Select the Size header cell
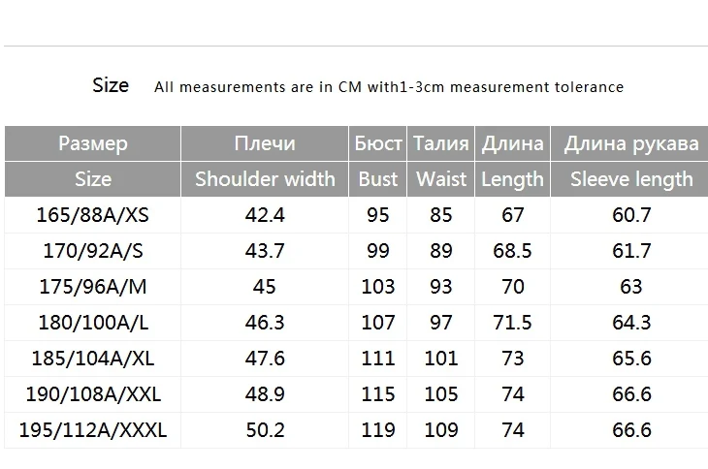This screenshot has width=708, height=469. click(x=93, y=179)
